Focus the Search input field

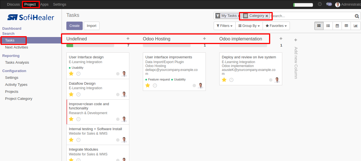(312, 16)
